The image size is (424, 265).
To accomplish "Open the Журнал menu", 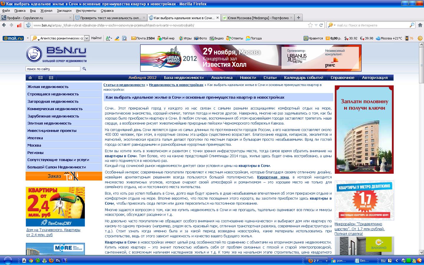I will (x=46, y=11).
